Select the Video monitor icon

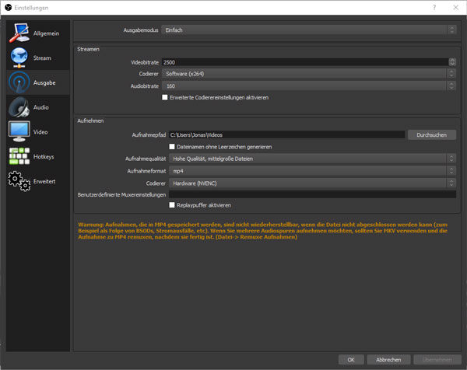[19, 131]
